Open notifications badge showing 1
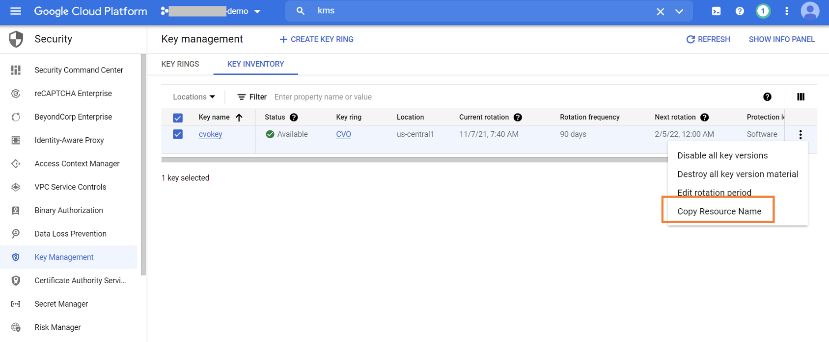This screenshot has height=342, width=829. [763, 11]
